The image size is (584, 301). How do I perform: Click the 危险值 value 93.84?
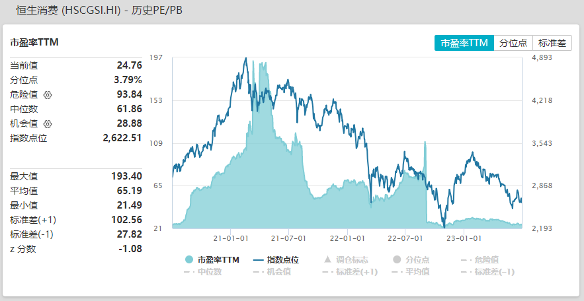(129, 94)
